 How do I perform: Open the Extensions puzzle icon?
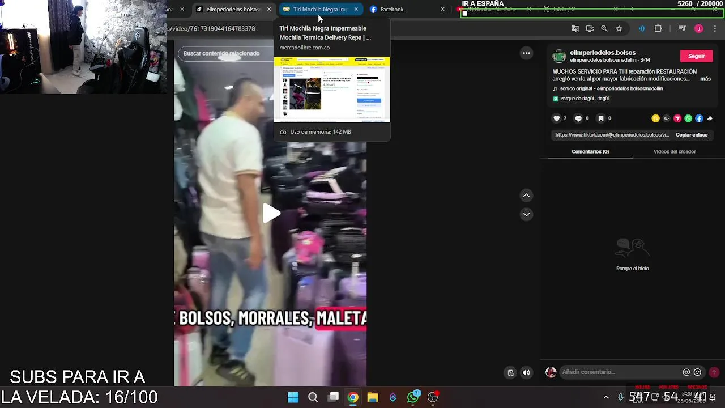pos(658,28)
